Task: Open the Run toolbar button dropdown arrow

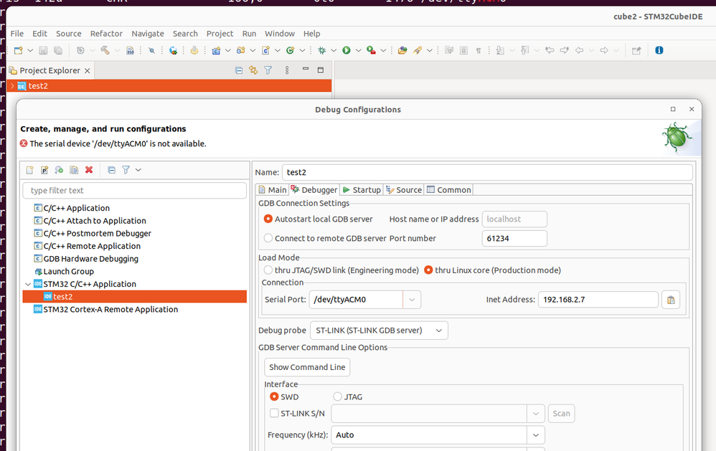Action: click(x=359, y=50)
